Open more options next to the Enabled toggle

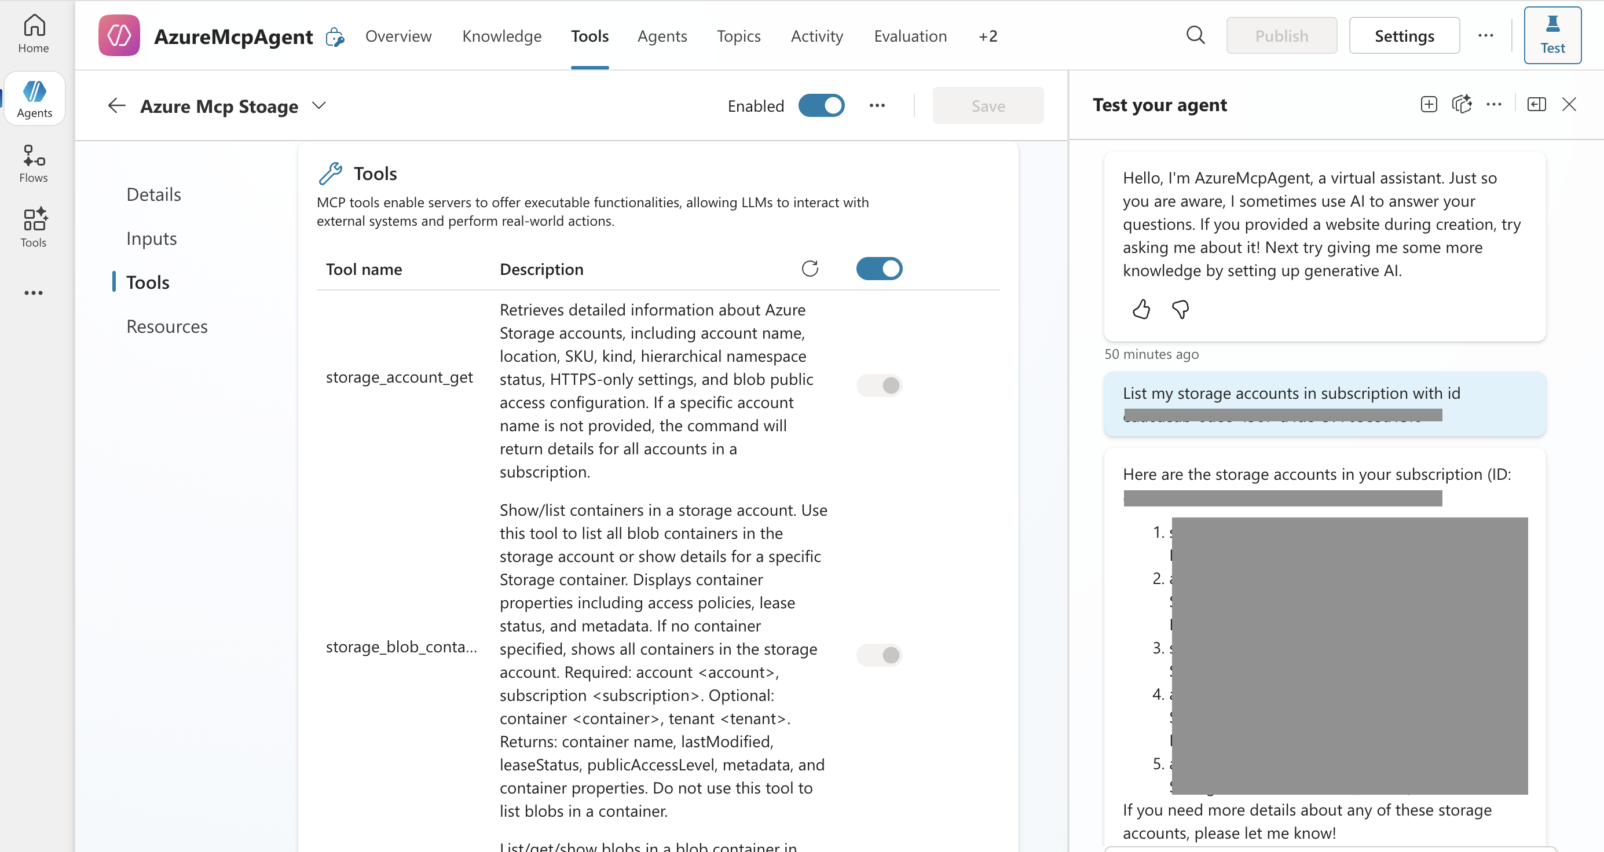click(877, 105)
